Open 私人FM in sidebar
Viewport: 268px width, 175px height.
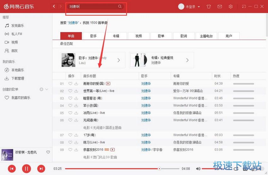[x=13, y=34]
